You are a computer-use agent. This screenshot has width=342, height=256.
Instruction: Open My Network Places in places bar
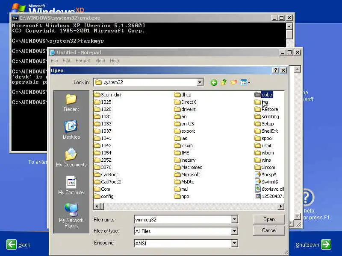tap(71, 215)
